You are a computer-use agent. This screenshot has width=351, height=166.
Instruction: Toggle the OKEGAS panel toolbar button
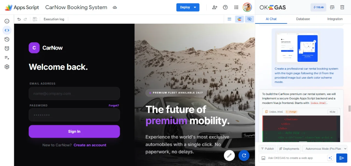coord(239,19)
